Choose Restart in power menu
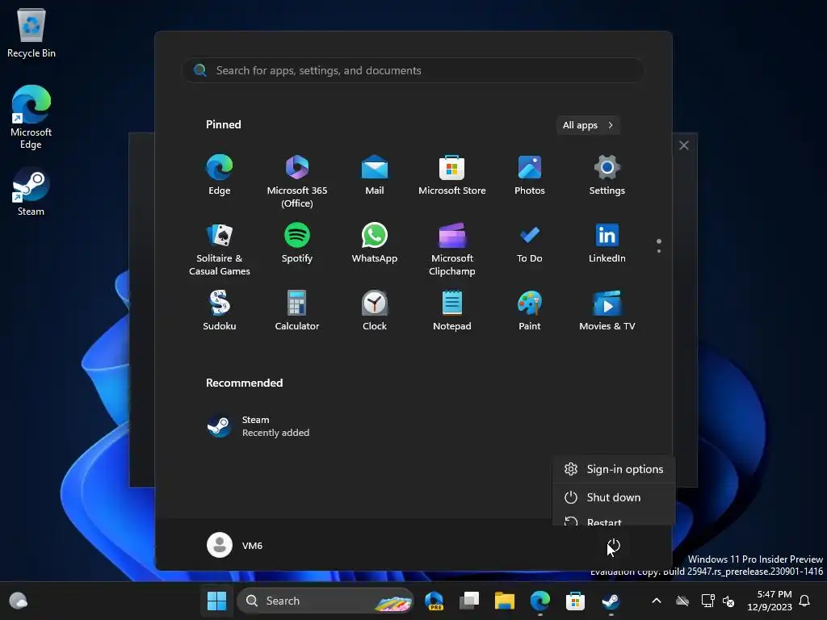 coord(614,520)
